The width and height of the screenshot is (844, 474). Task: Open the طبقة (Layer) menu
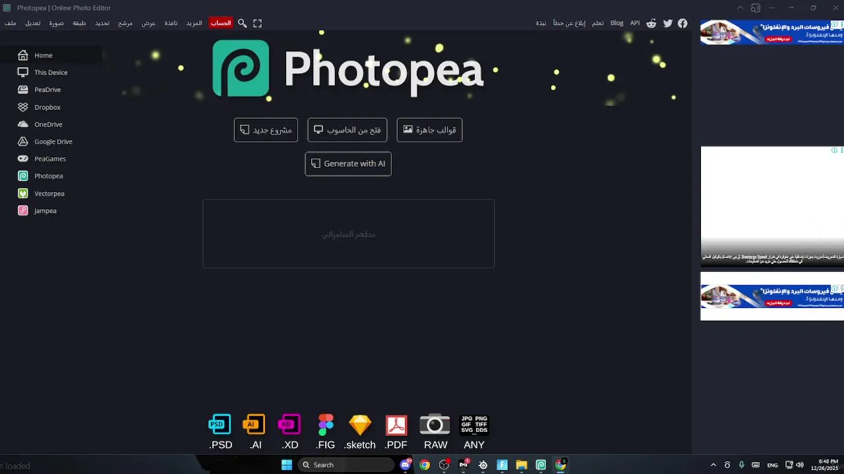[79, 23]
